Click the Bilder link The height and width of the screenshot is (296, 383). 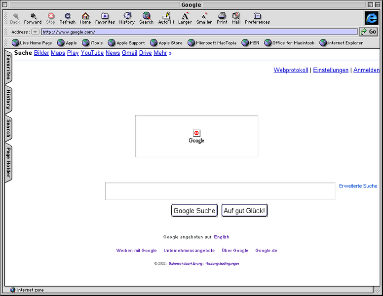click(41, 53)
